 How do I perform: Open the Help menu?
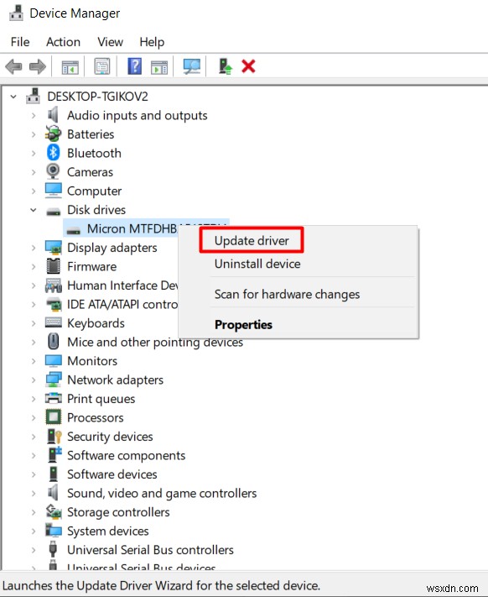152,42
